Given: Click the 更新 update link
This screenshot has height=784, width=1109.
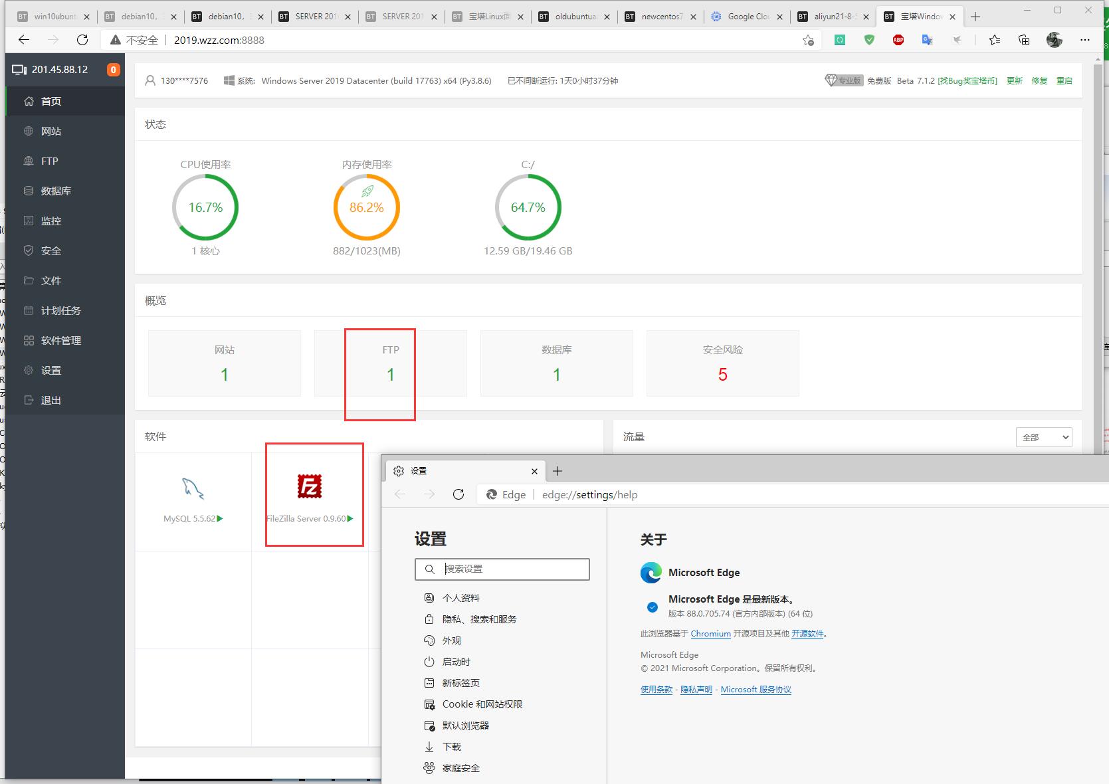Looking at the screenshot, I should [1014, 80].
